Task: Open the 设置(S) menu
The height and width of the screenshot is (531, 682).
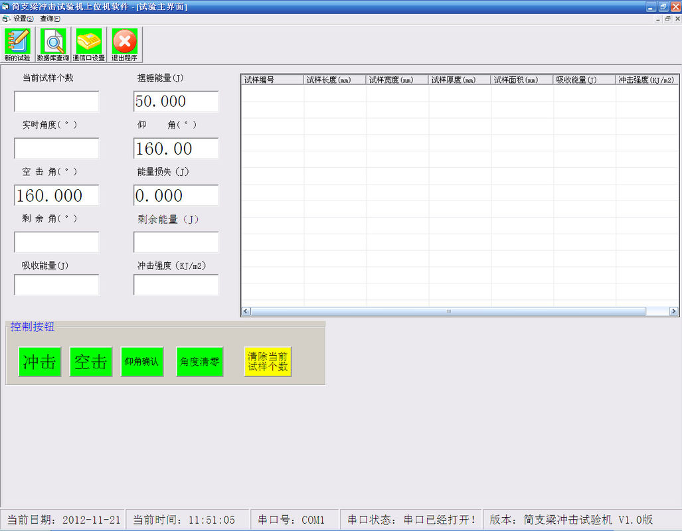Action: click(x=23, y=19)
